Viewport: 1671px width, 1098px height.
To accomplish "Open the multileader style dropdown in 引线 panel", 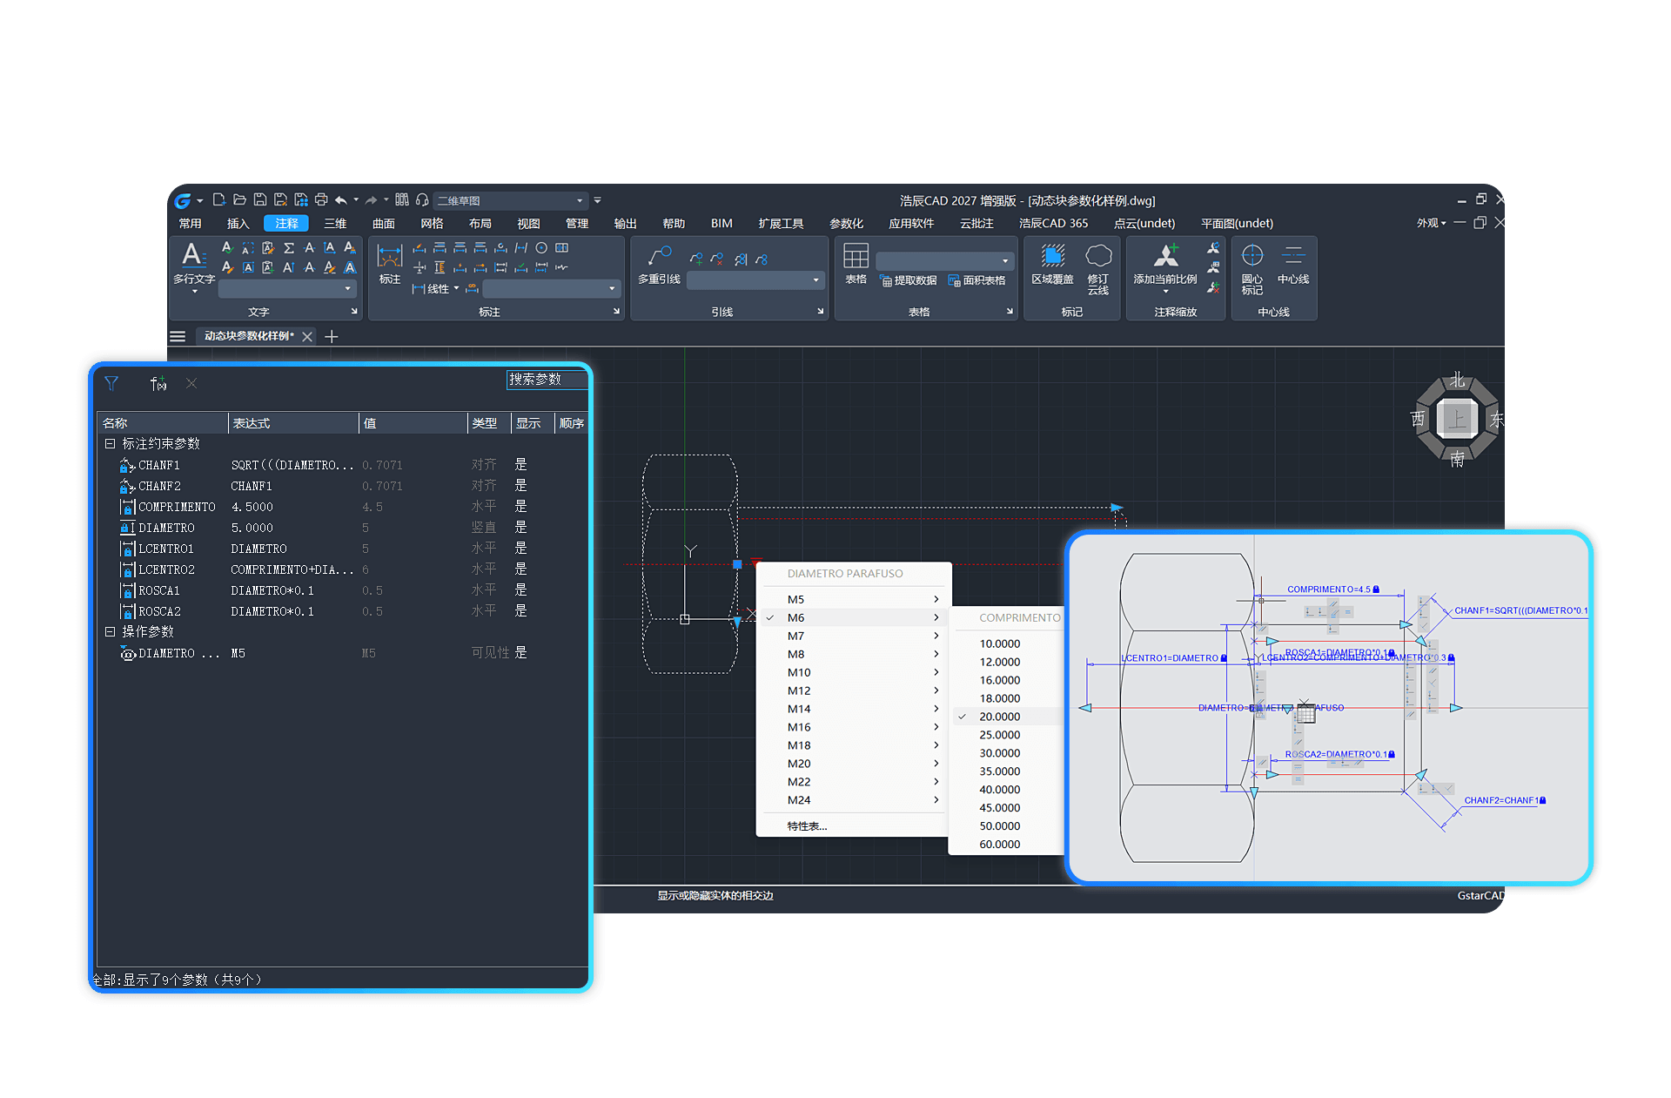I will [x=755, y=280].
